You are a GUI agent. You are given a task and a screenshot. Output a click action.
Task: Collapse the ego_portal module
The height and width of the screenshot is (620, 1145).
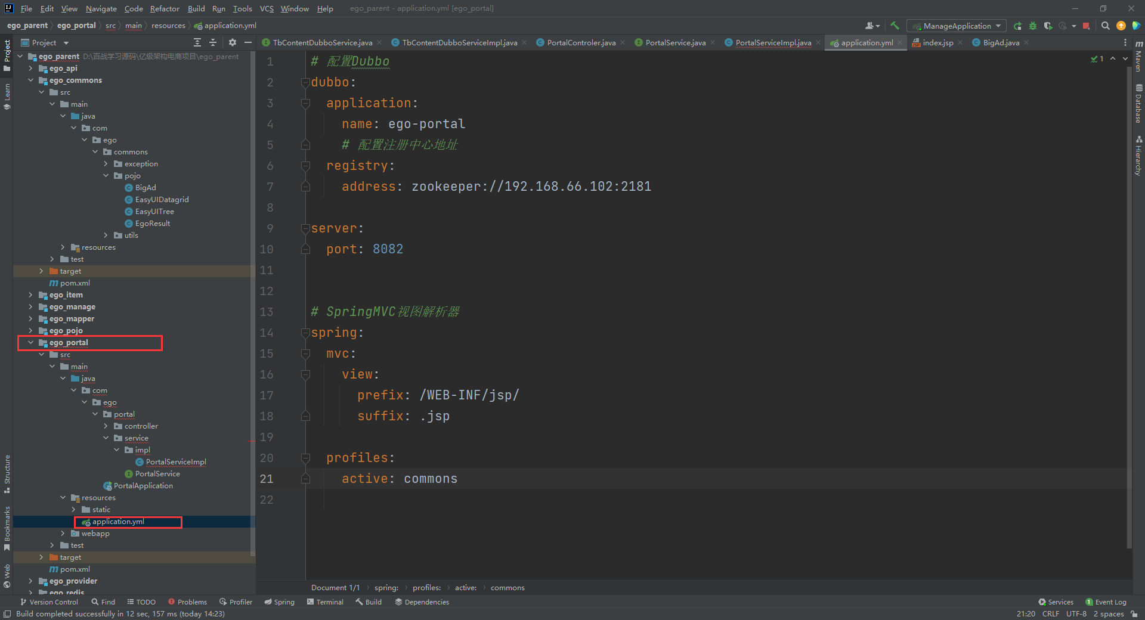(x=30, y=343)
